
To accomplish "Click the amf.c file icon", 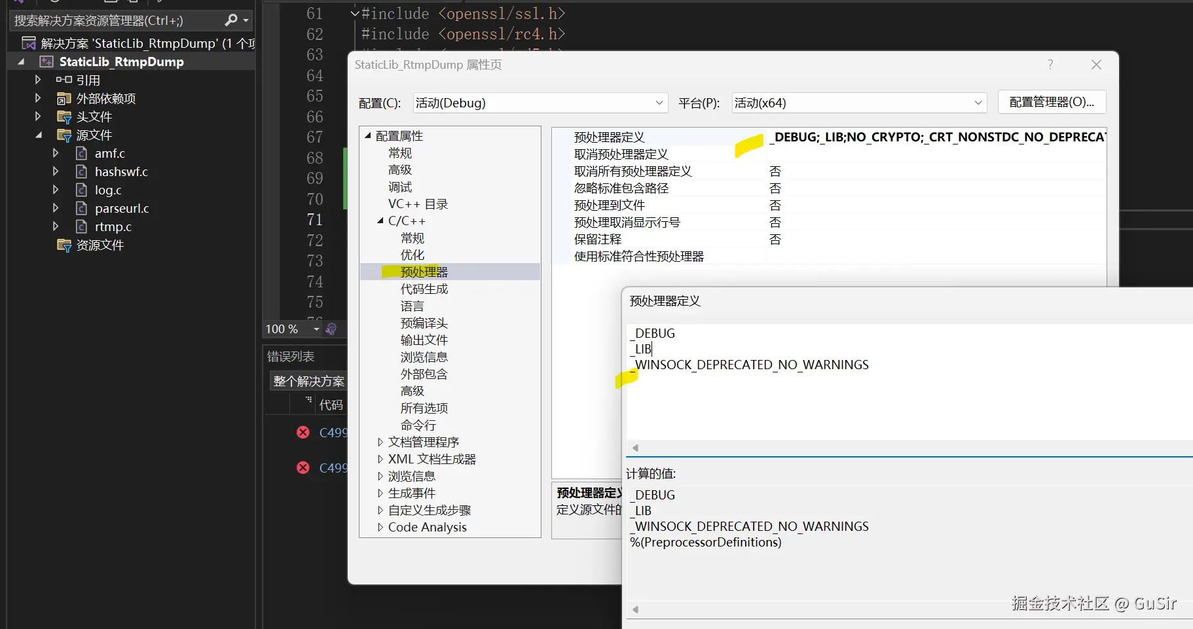I will (82, 153).
